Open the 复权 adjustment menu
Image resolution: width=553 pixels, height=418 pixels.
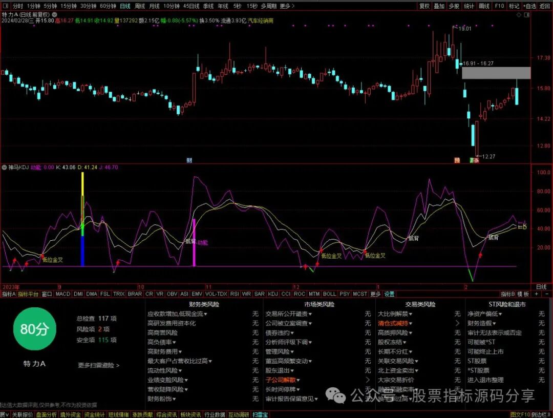[424, 6]
